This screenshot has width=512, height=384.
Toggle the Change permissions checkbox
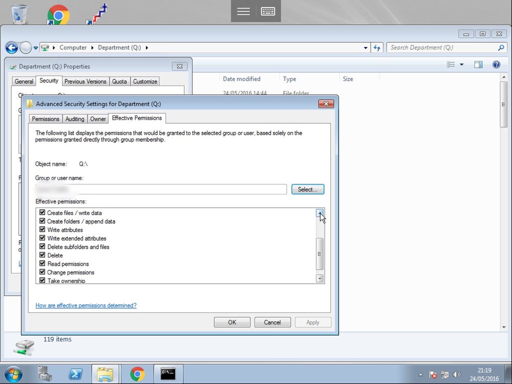point(42,272)
